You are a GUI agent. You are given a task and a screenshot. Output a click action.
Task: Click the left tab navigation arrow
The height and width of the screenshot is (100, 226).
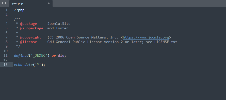[2, 3]
